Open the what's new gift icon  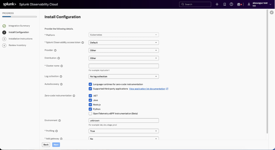(239, 4)
